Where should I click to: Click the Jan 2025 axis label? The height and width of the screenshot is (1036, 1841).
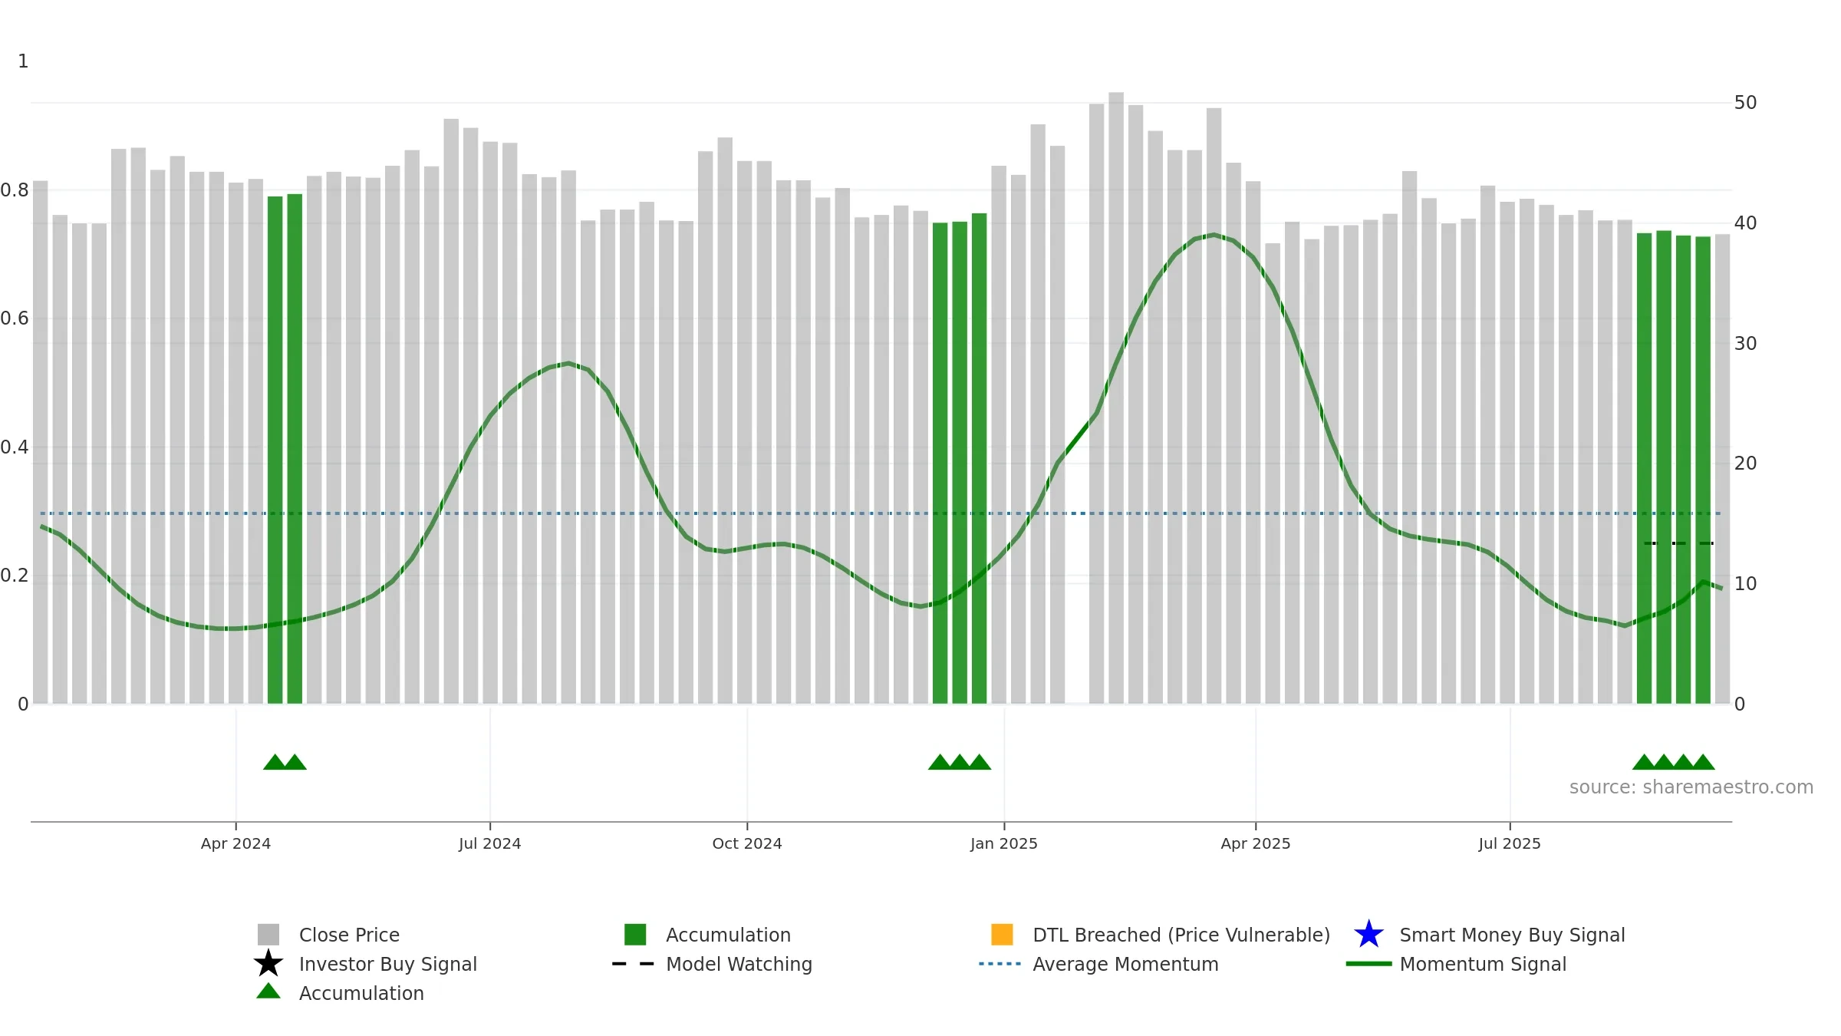point(1003,844)
